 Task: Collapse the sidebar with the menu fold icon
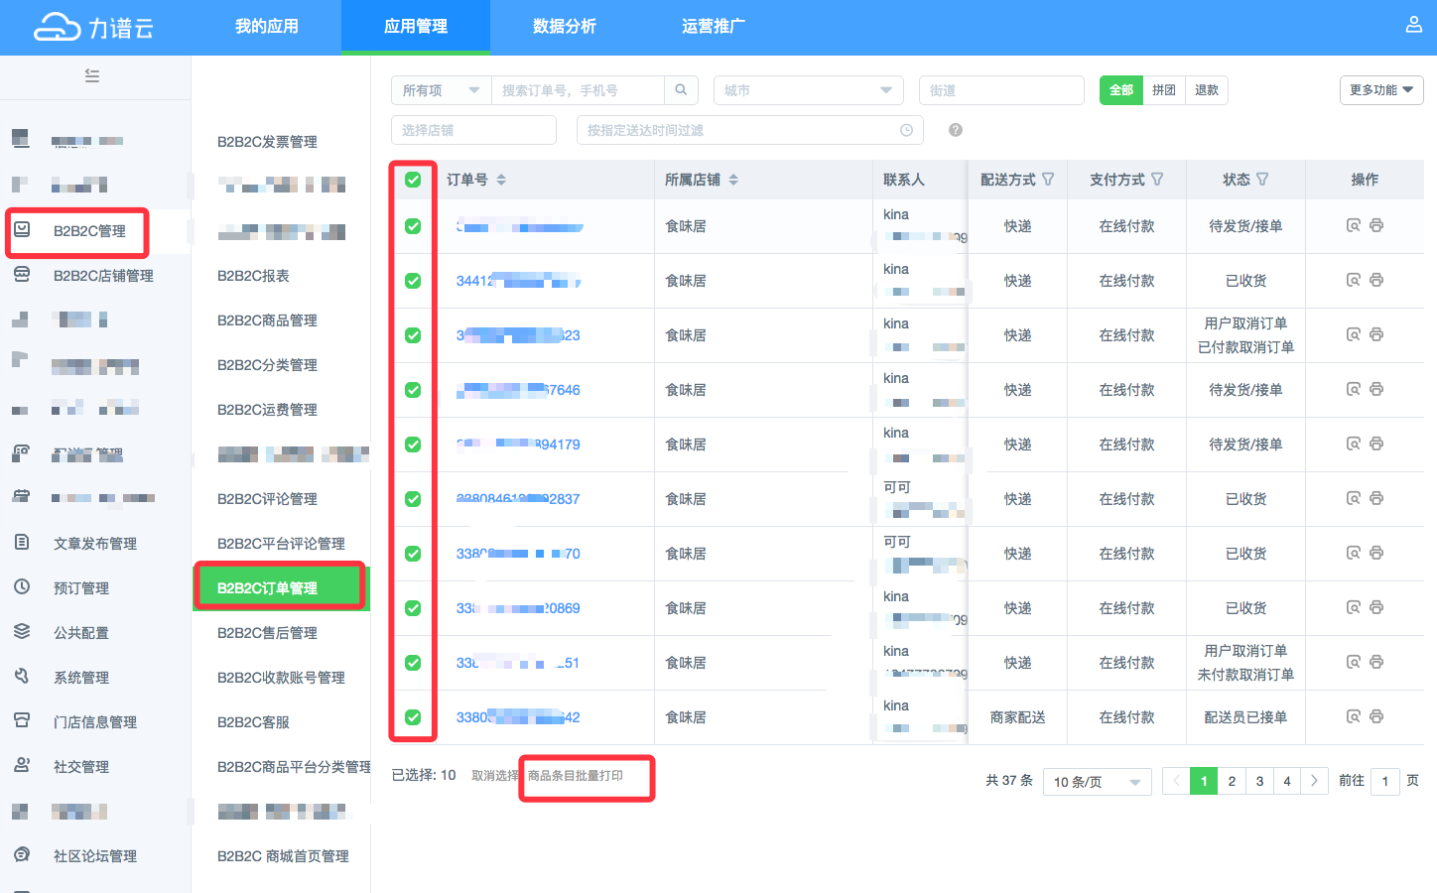click(x=92, y=75)
